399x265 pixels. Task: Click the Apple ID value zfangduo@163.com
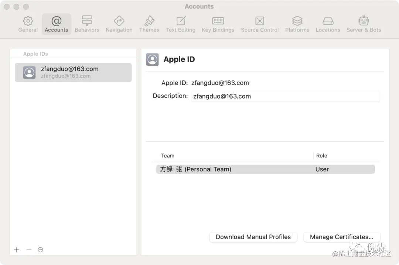click(220, 83)
